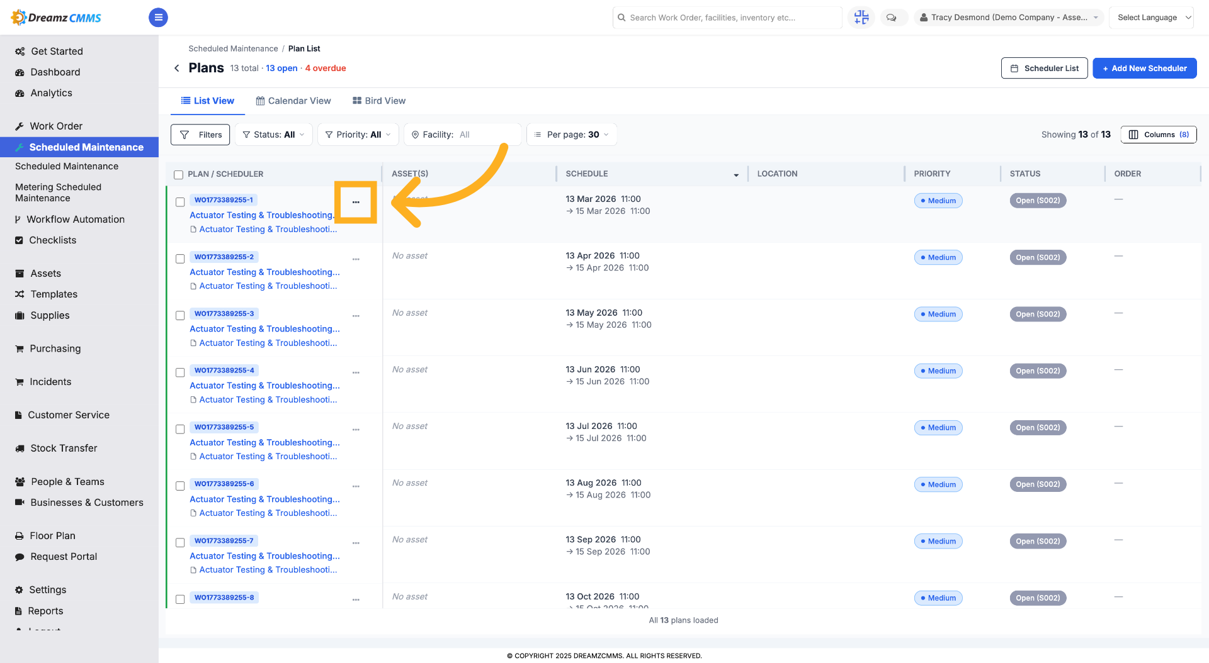Viewport: 1209px width, 663px height.
Task: Select Scheduled Maintenance main menu item
Action: 79,147
